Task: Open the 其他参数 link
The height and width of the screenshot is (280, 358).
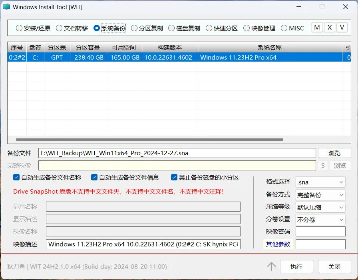Action: click(x=278, y=244)
